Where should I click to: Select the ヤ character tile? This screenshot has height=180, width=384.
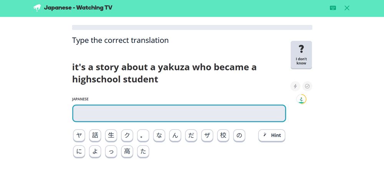pos(79,135)
